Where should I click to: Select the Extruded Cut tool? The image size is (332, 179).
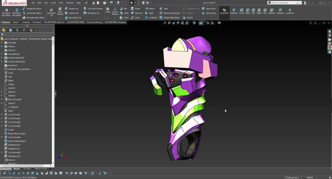pos(51,12)
